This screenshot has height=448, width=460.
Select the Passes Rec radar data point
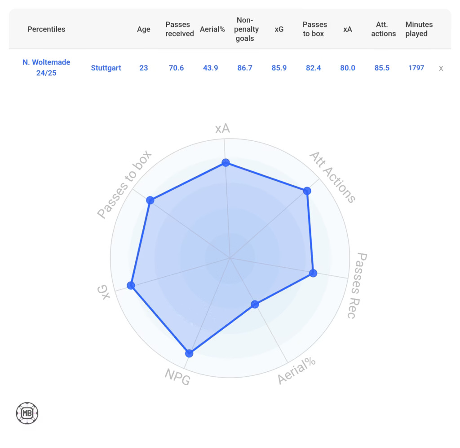[313, 273]
